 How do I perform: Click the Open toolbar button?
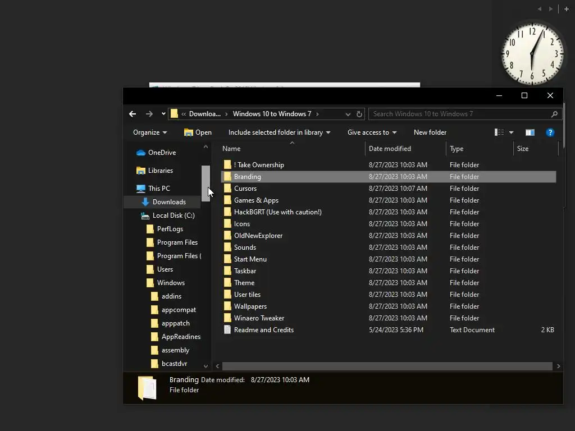point(198,132)
